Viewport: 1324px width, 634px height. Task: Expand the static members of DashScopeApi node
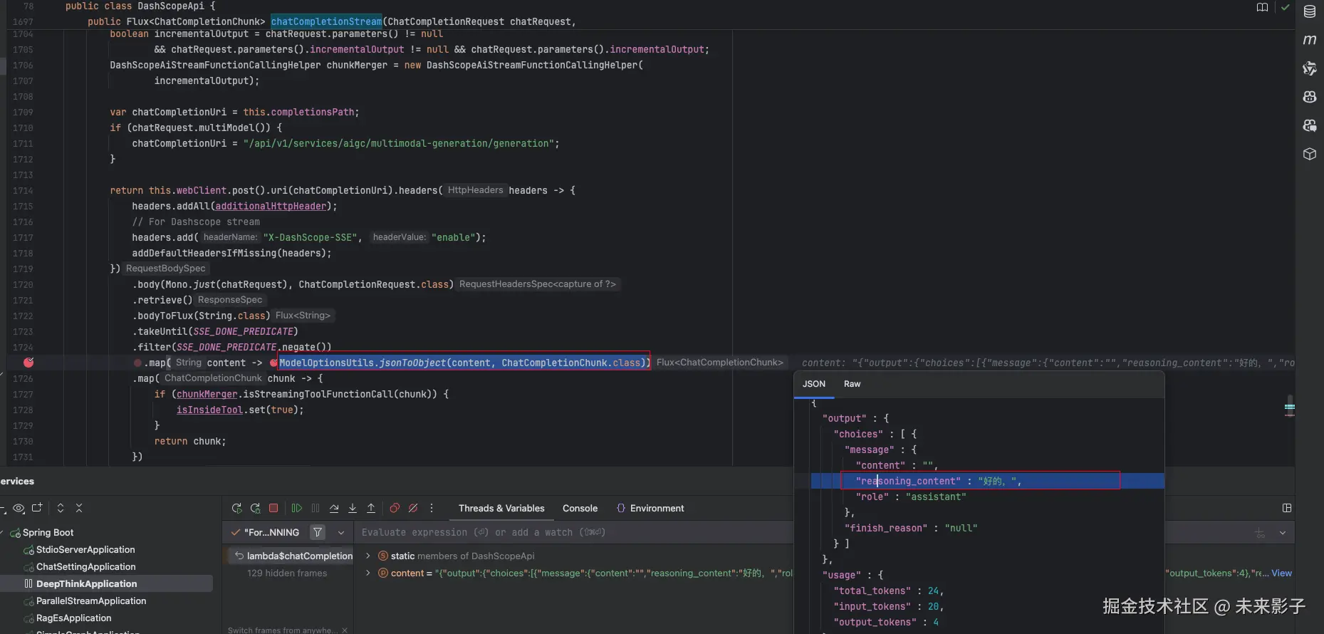pyautogui.click(x=368, y=556)
